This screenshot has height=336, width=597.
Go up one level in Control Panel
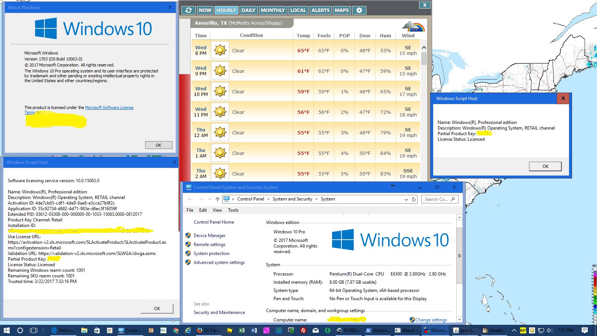click(218, 199)
